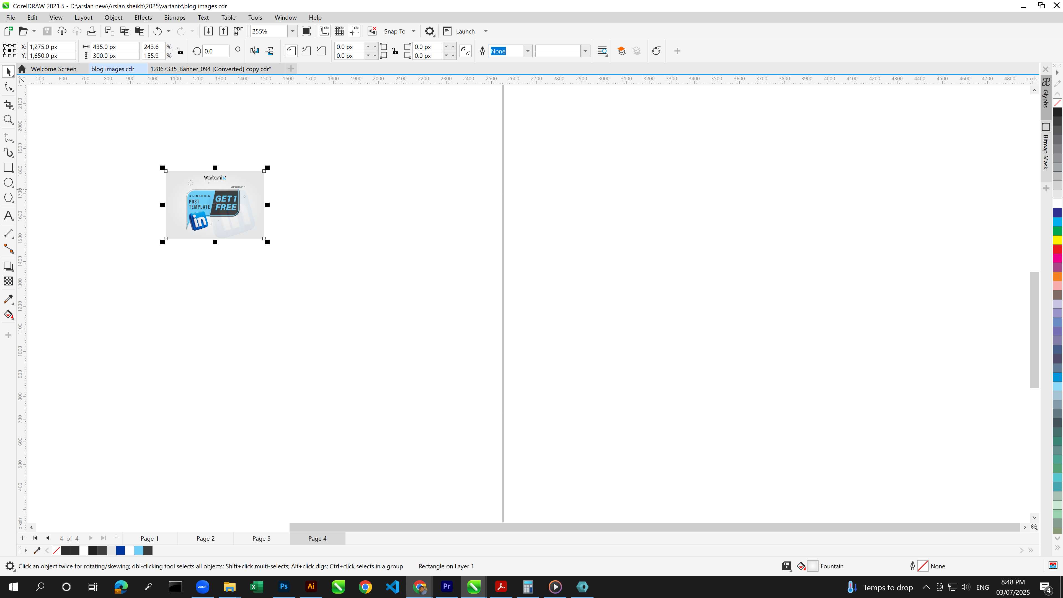
Task: Expand the Open file dropdown arrow
Action: pyautogui.click(x=34, y=31)
